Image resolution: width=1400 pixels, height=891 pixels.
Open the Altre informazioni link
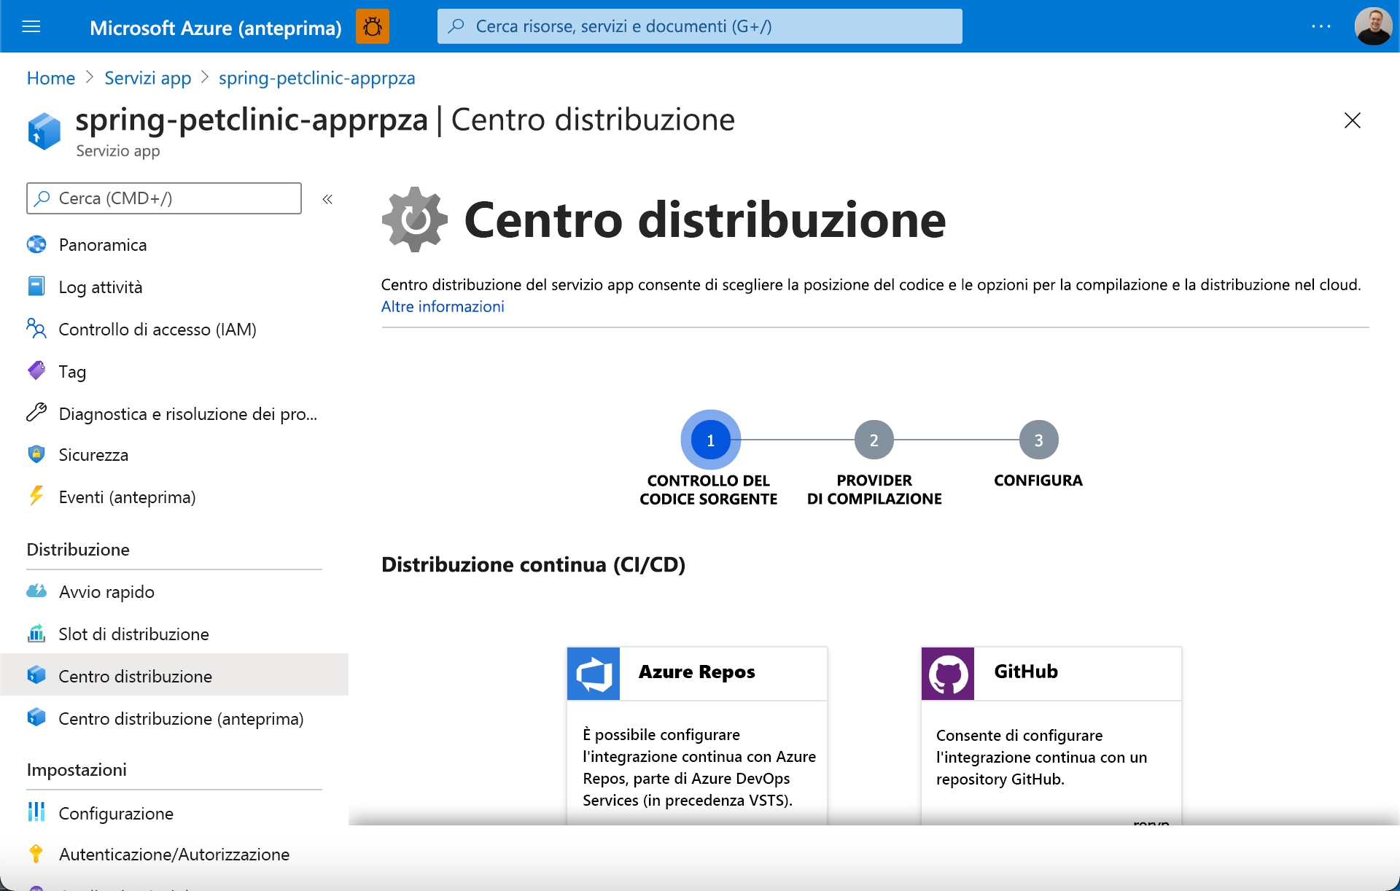point(442,306)
